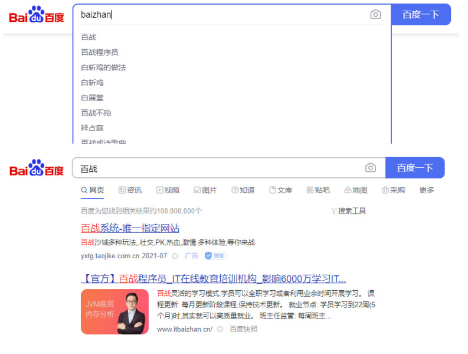Screen dimensions: 468x354
Task: Expand arrow next to www.itbaizhan.cn
Action: [x=220, y=329]
